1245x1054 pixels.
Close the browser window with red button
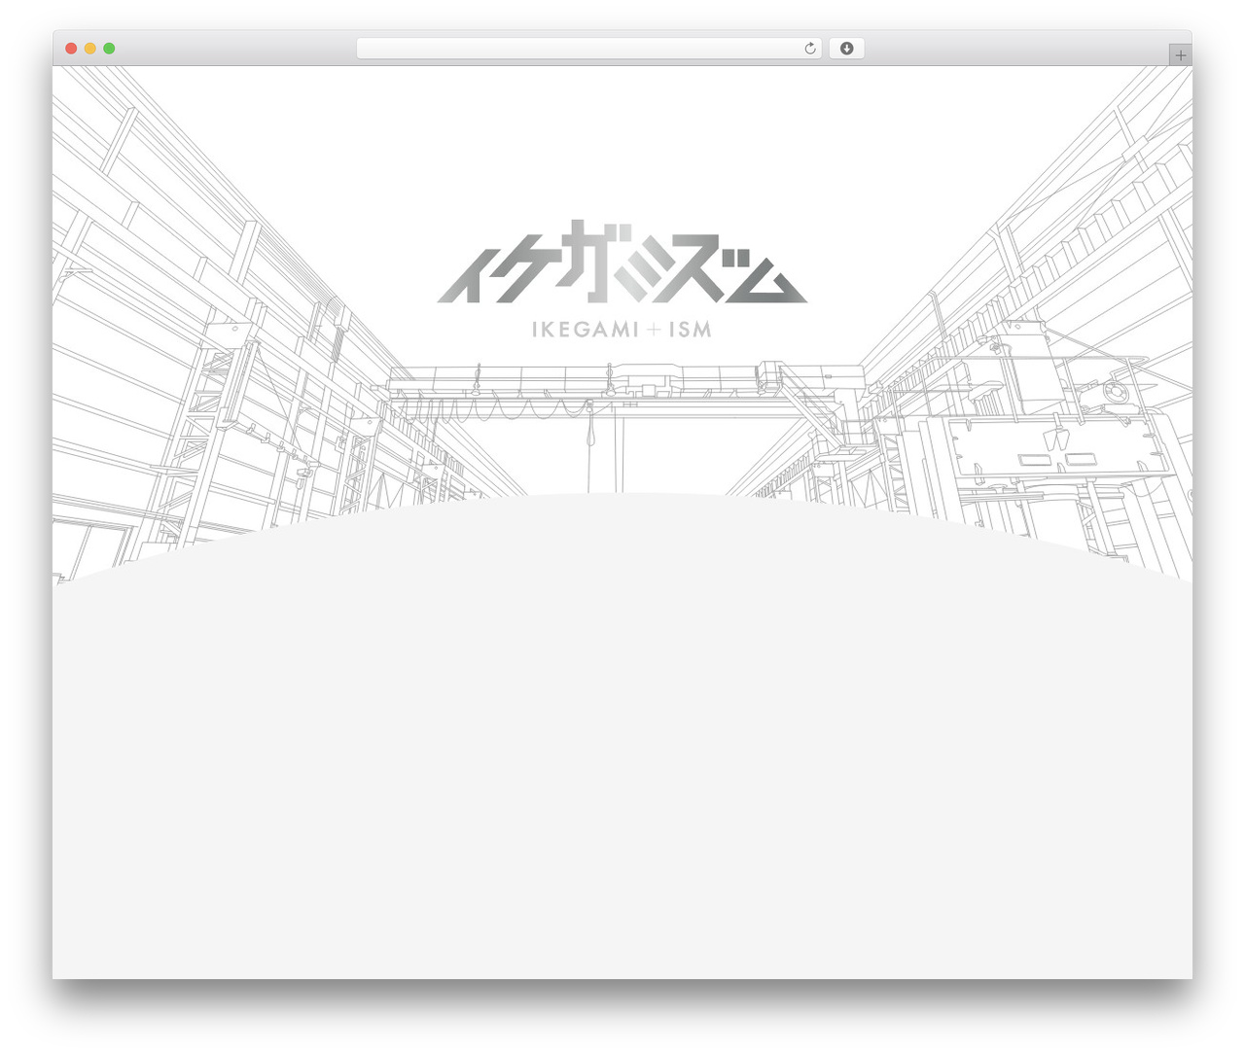click(x=71, y=49)
